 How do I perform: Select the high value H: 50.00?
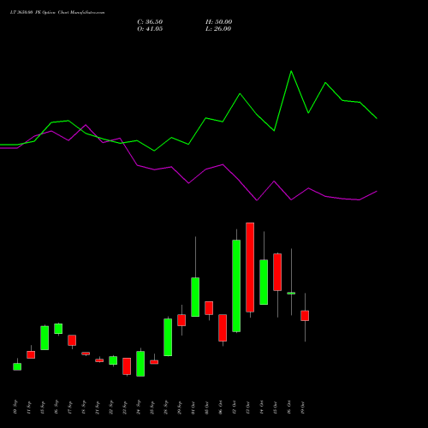(x=218, y=22)
